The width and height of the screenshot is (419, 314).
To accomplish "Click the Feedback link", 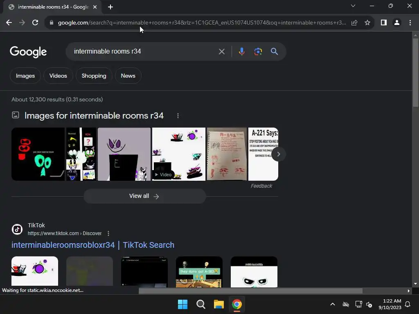I will (x=261, y=186).
